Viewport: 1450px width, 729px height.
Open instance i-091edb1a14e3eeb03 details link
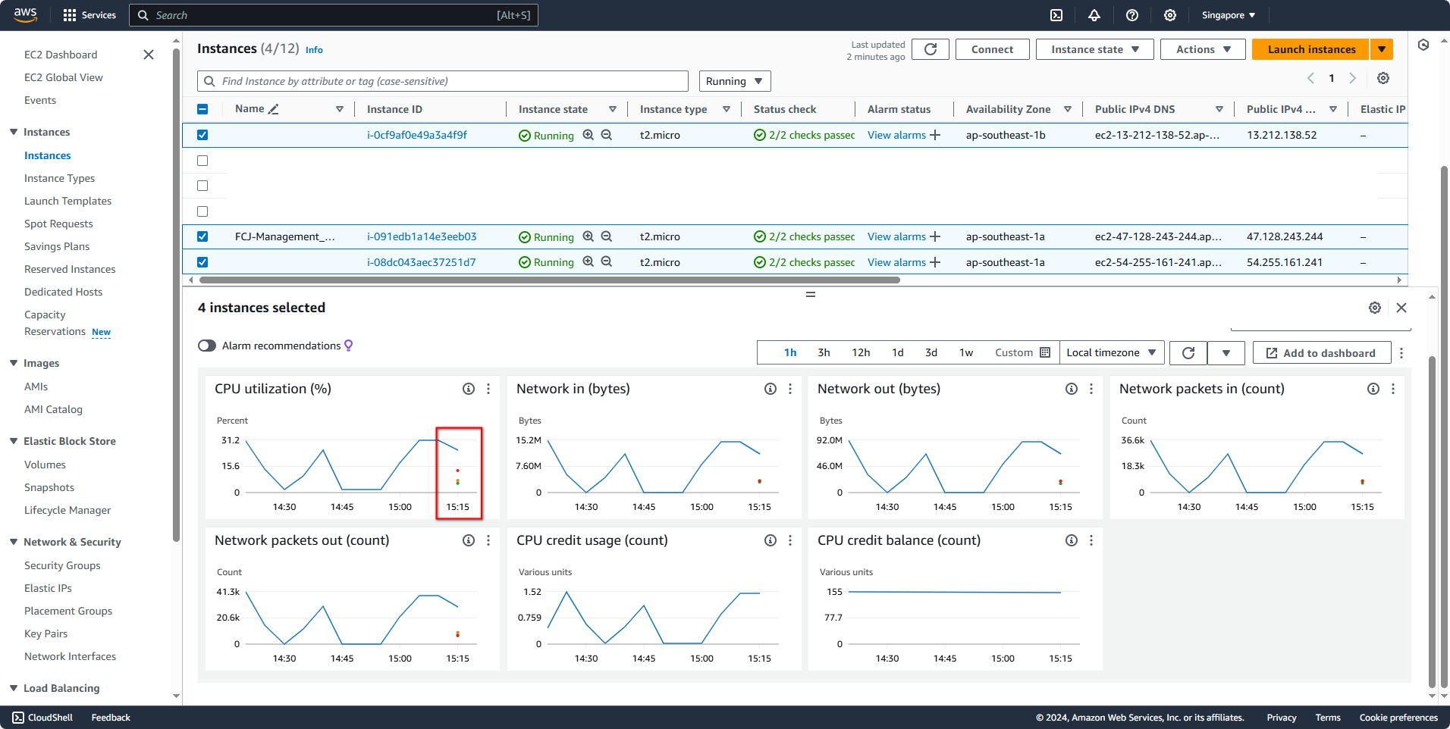click(x=422, y=236)
